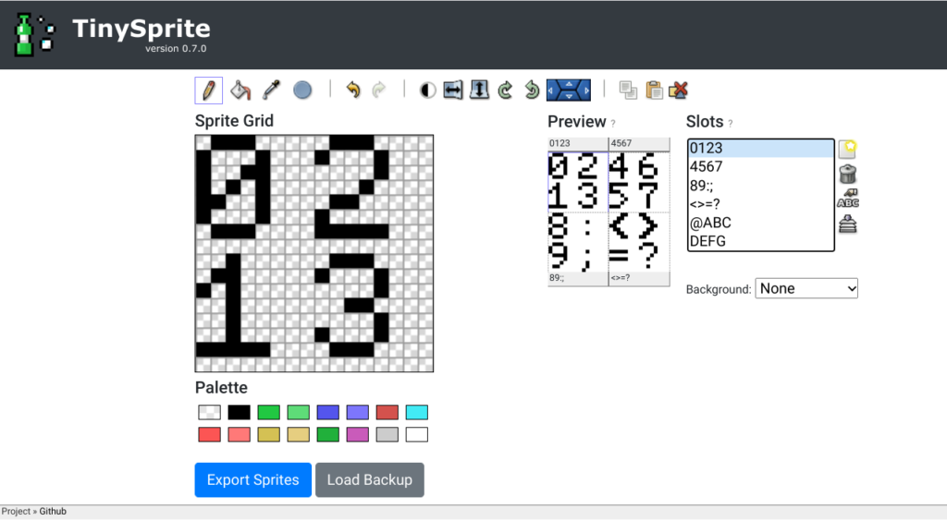This screenshot has width=947, height=521.
Task: Click the Load Backup button
Action: click(x=369, y=479)
